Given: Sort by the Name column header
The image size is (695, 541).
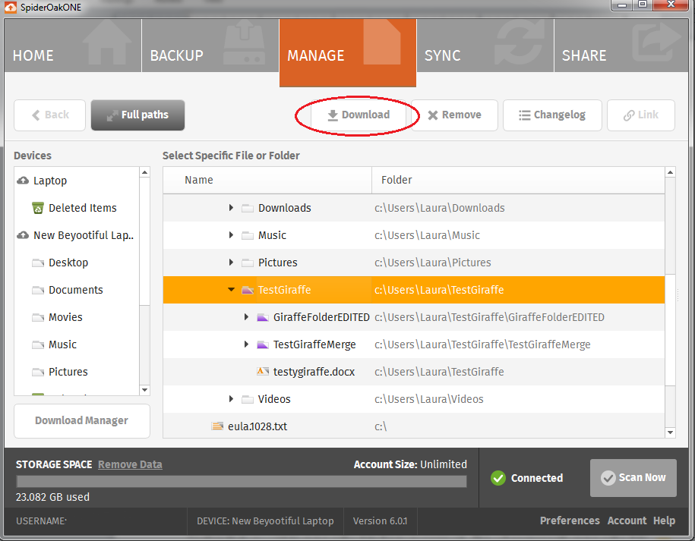Looking at the screenshot, I should click(267, 180).
